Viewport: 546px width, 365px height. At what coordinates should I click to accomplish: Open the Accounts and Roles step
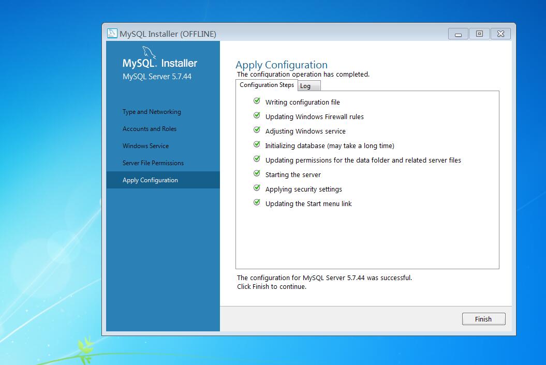click(x=150, y=129)
